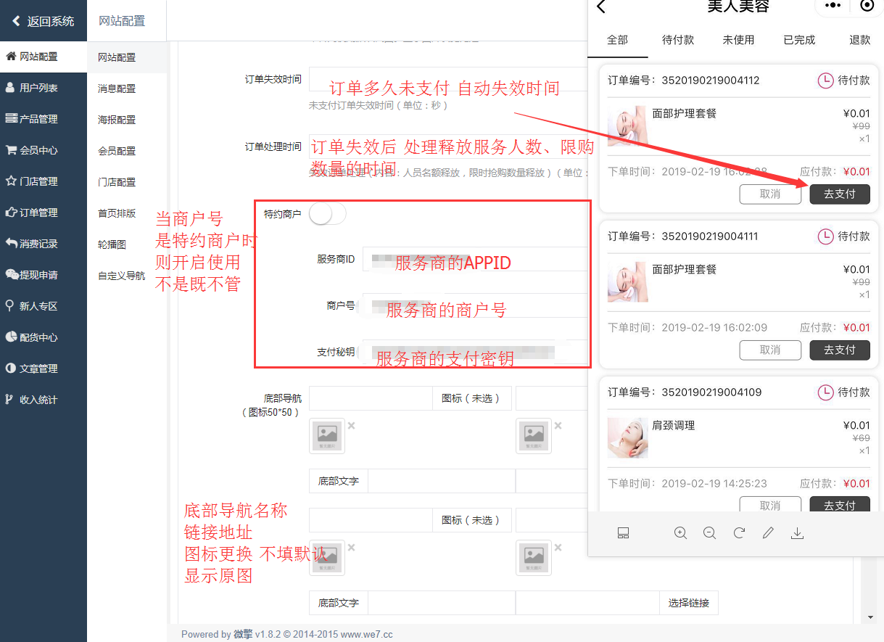Switch to 全部 orders tab
Viewport: 884px width, 642px height.
tap(617, 40)
